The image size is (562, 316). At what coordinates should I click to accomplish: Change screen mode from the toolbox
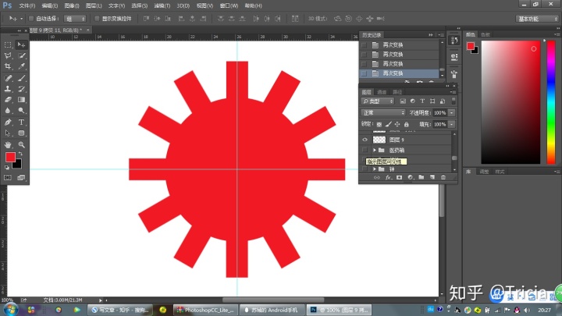[x=22, y=178]
